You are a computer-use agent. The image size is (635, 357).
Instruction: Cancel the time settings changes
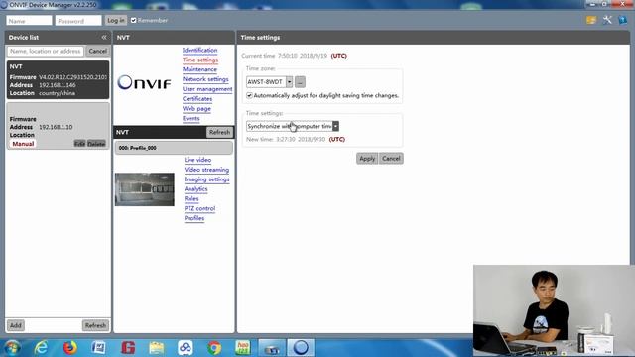pos(391,159)
